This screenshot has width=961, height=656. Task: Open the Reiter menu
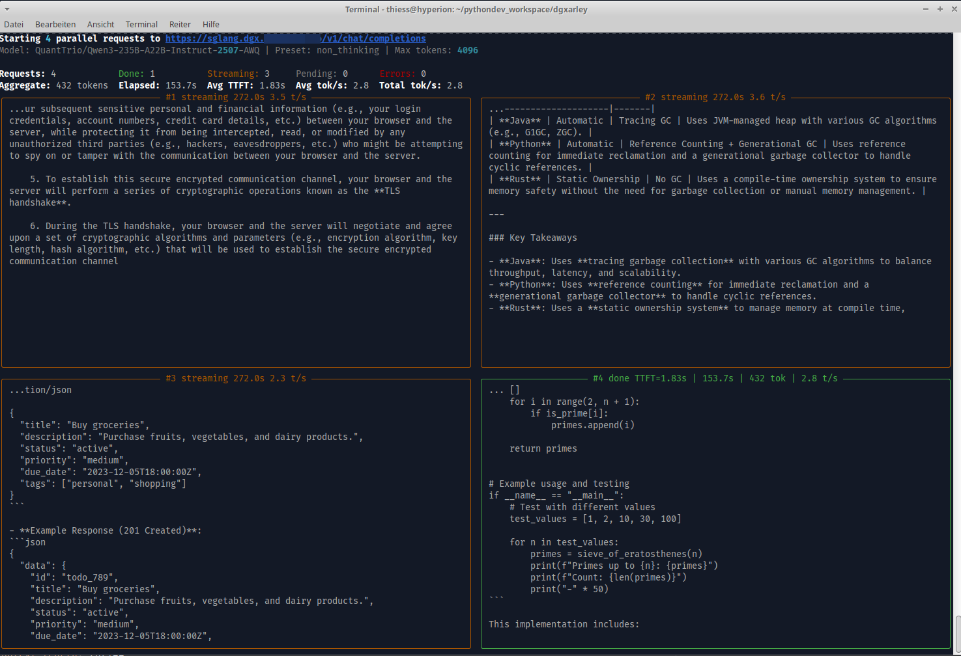180,24
